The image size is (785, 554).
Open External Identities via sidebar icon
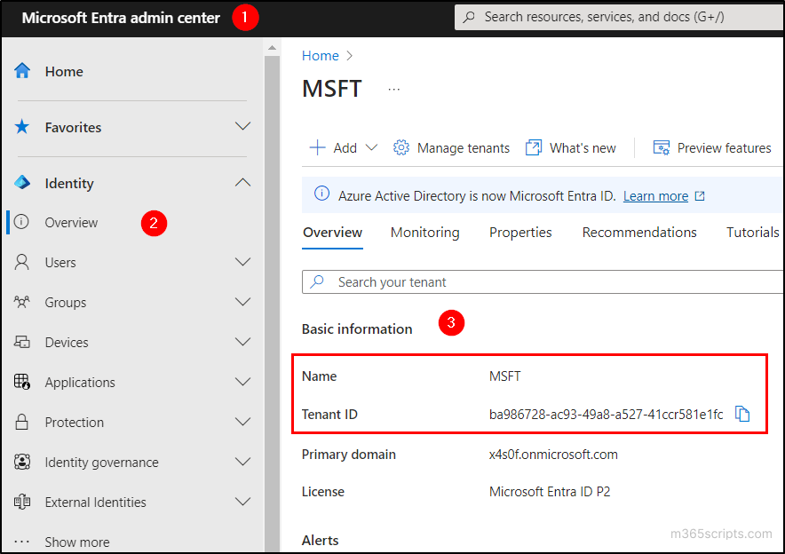tap(22, 502)
